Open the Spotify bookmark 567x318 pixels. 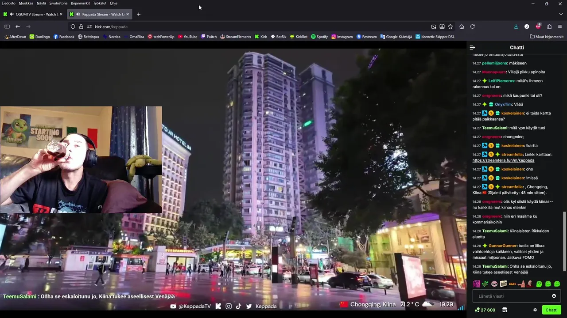(319, 37)
